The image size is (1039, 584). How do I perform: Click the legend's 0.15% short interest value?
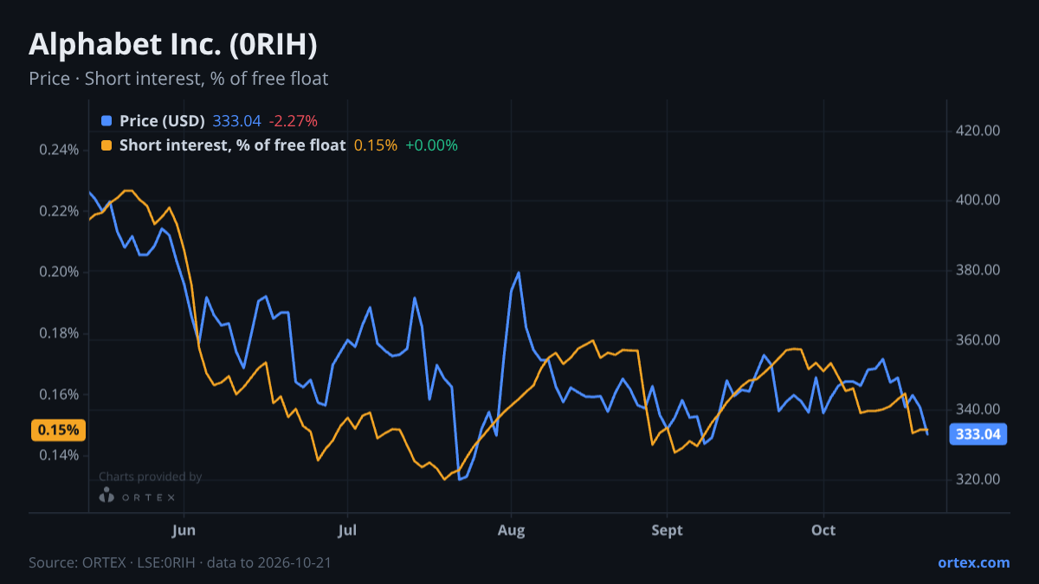click(376, 145)
